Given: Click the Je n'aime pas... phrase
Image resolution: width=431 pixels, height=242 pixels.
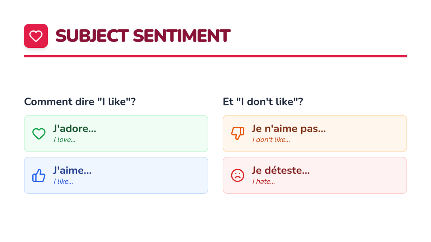Looking at the screenshot, I should (289, 128).
